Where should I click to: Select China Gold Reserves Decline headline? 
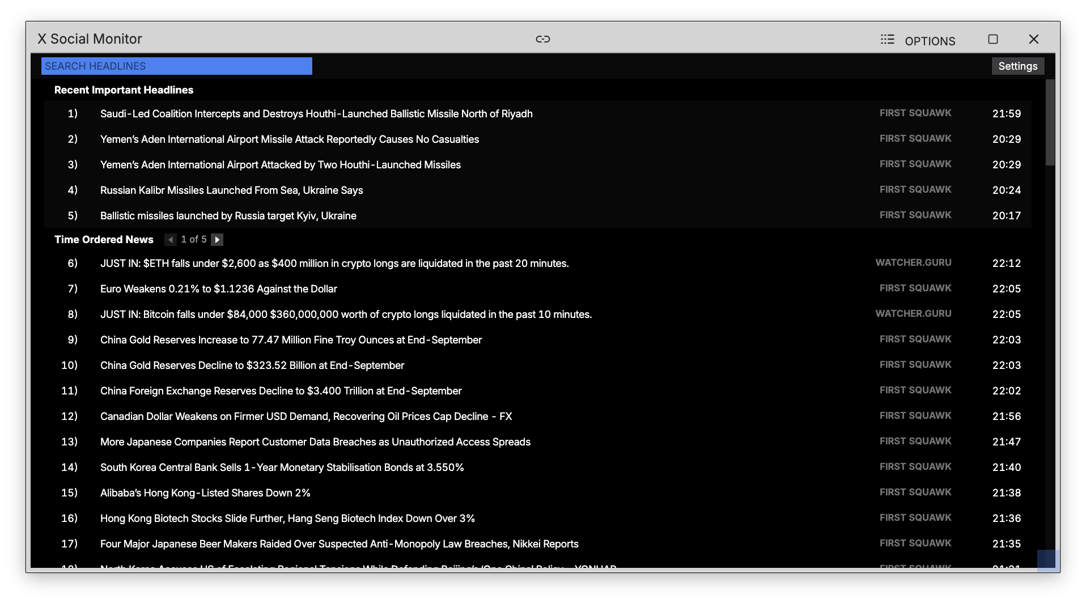[252, 366]
